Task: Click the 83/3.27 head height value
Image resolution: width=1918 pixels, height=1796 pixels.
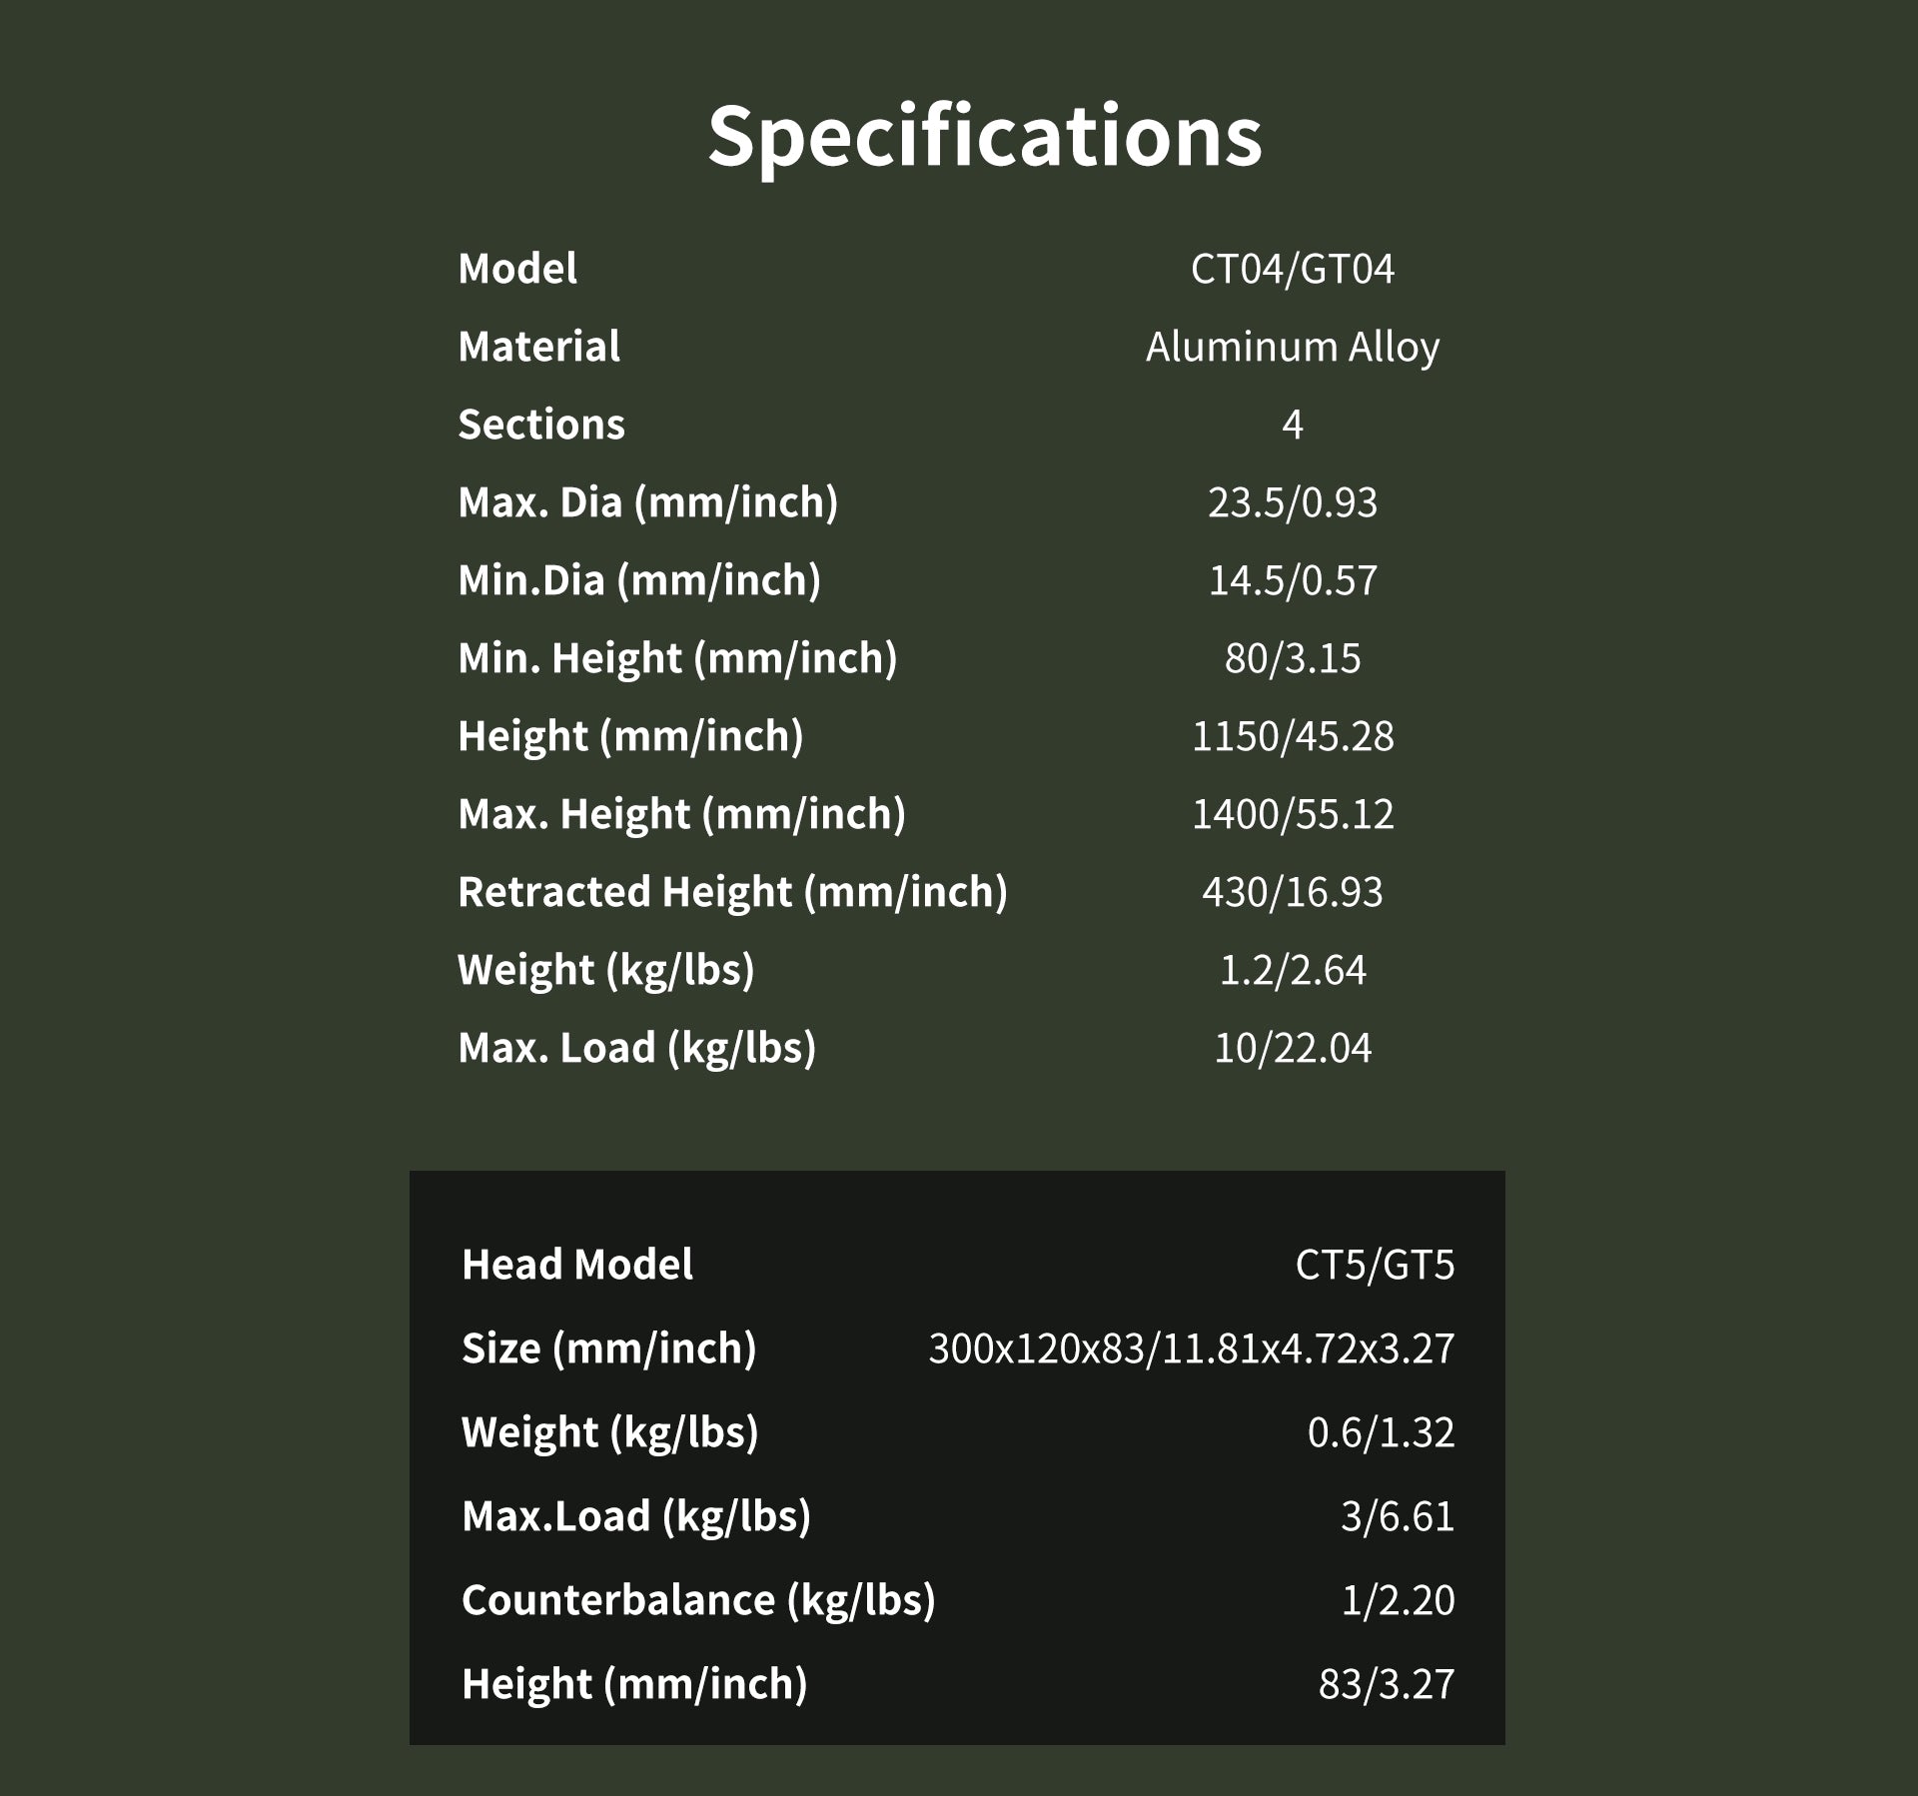Action: click(x=1386, y=1684)
